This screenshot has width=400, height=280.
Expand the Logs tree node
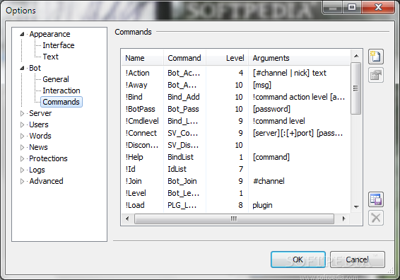[22, 170]
